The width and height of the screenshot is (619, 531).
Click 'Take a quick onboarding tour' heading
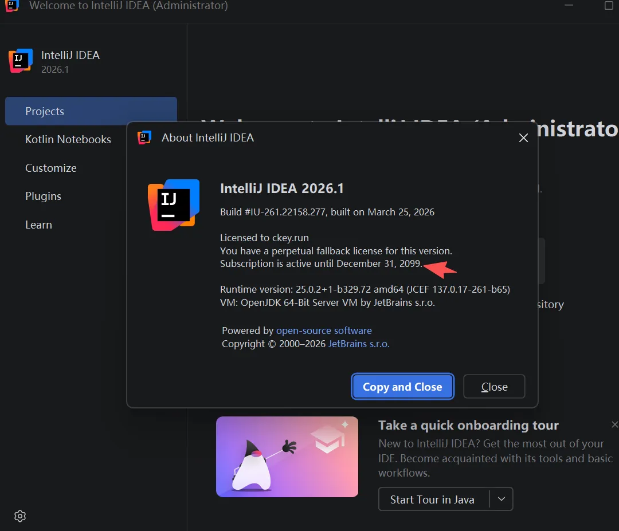(x=468, y=425)
